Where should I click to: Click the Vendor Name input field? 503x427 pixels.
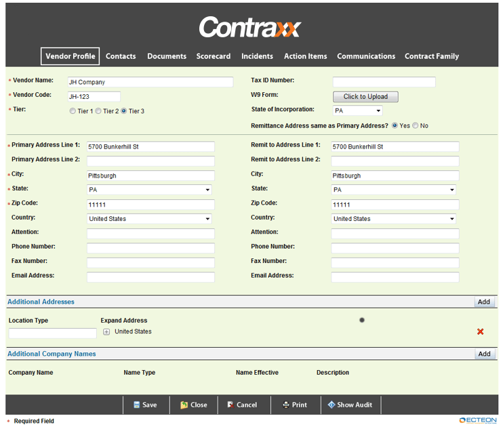coord(150,82)
